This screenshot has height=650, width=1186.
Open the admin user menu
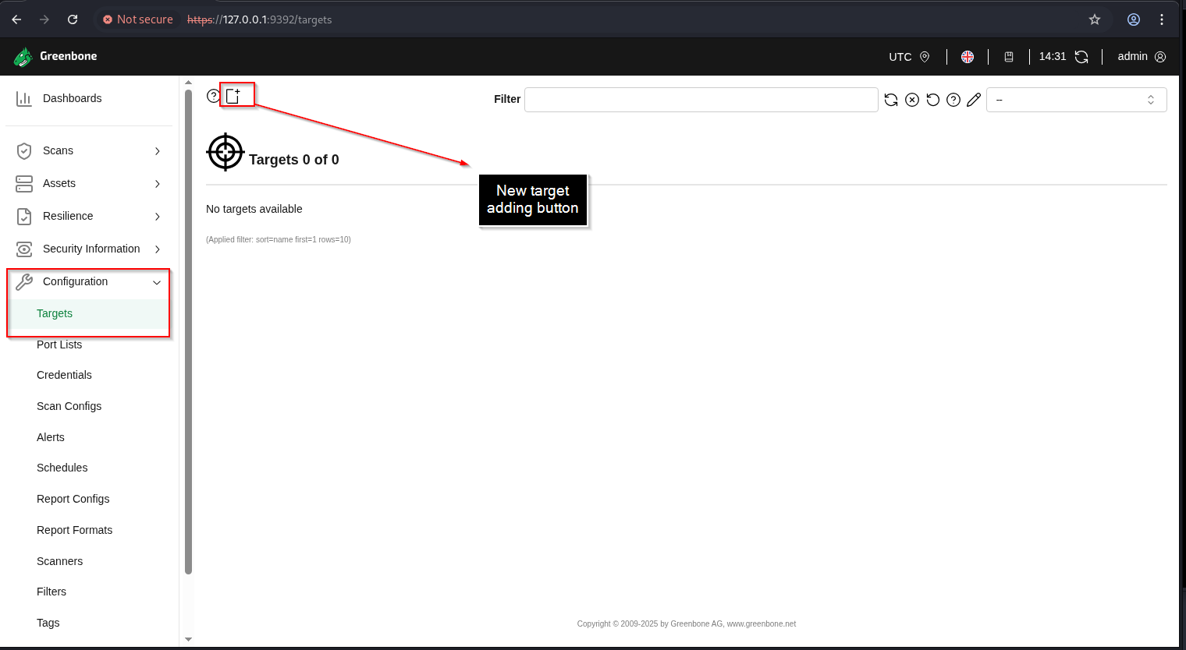1142,57
